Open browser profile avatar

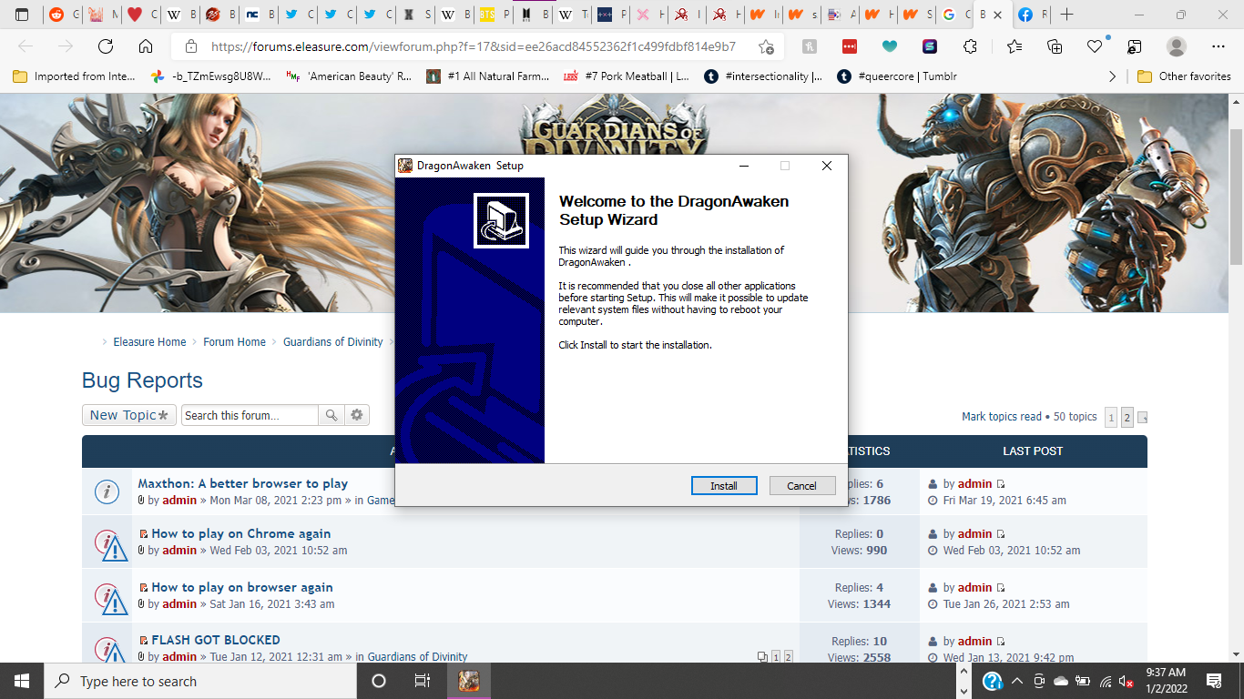point(1177,46)
